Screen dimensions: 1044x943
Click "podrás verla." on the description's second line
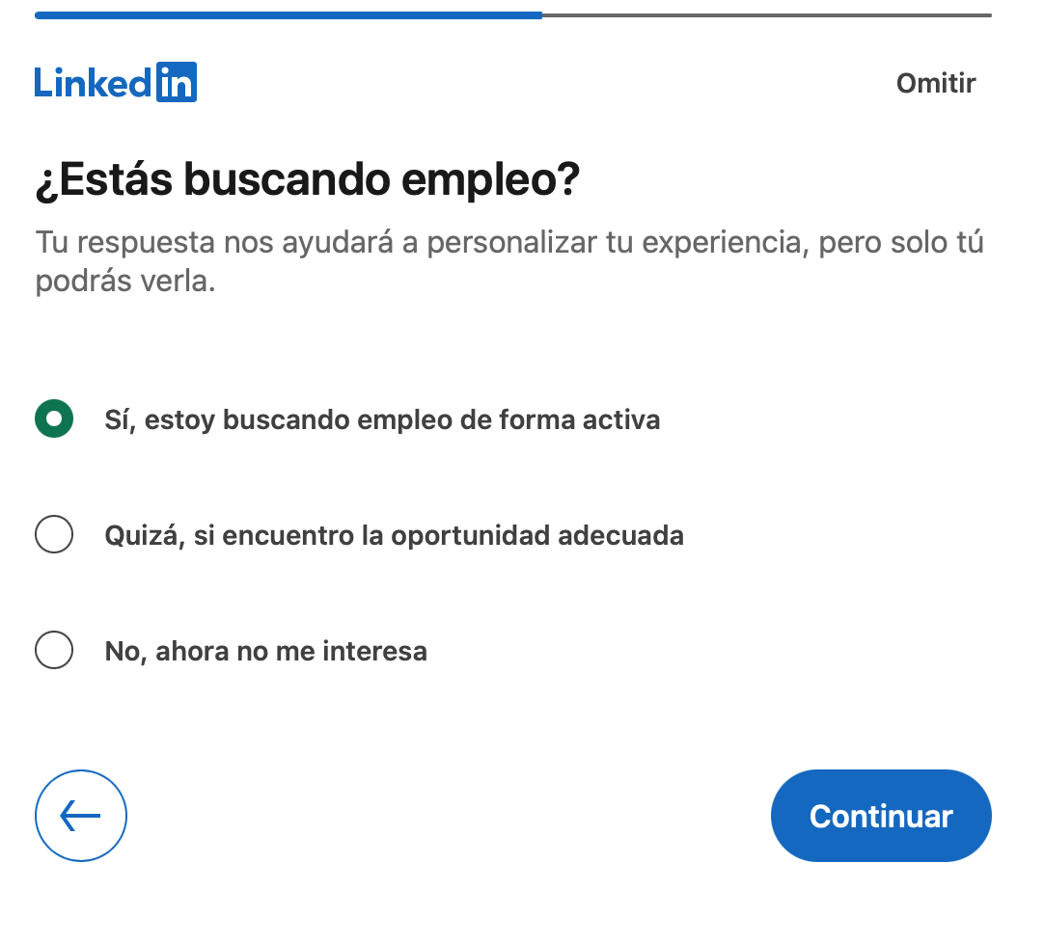[124, 282]
